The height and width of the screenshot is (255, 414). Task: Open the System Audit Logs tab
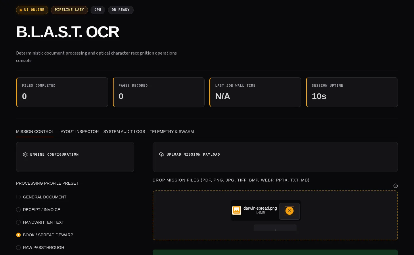124,132
